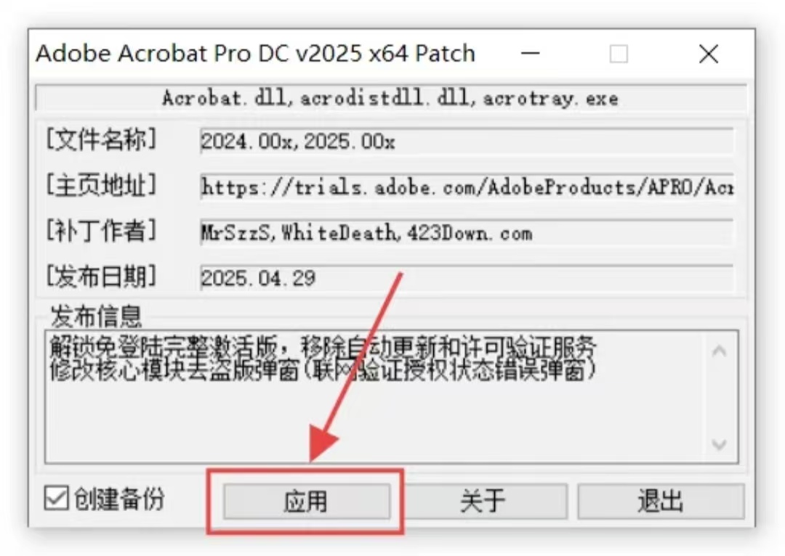Screen dimensions: 785x556
Task: Click the scroll down arrow in 发布信息
Action: click(720, 444)
